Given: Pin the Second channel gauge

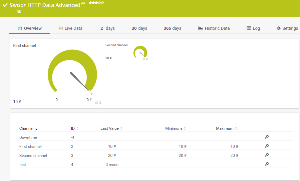Looking at the screenshot, I should tap(147, 59).
